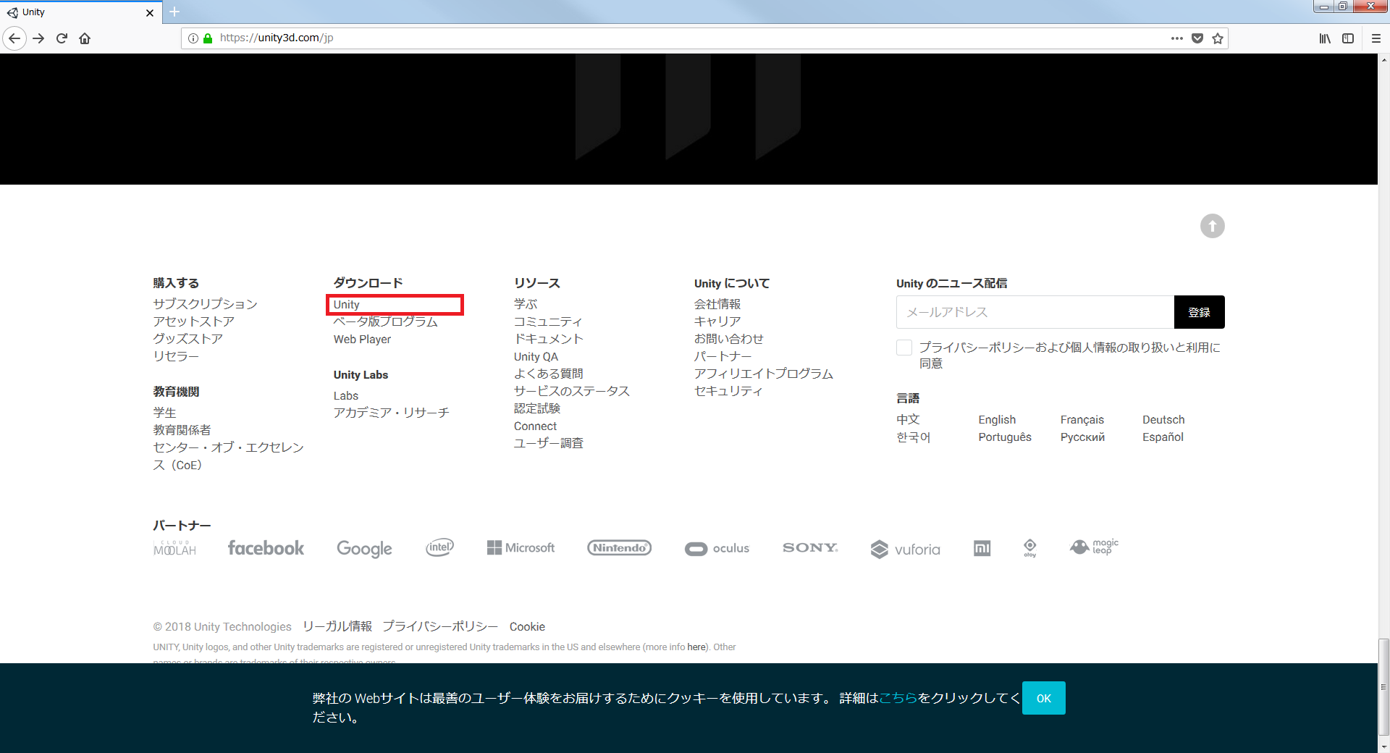Image resolution: width=1390 pixels, height=753 pixels.
Task: Click the Microsoft partner logo
Action: click(x=521, y=548)
